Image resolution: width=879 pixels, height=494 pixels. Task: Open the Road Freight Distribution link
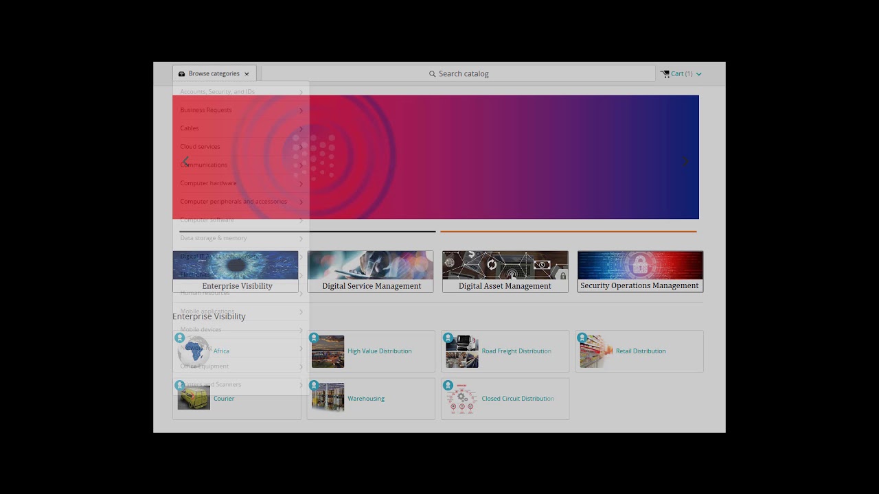coord(516,351)
